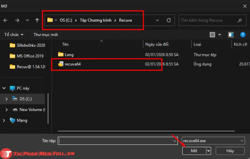Click inside the Tên tệp filename field

[x=115, y=140]
